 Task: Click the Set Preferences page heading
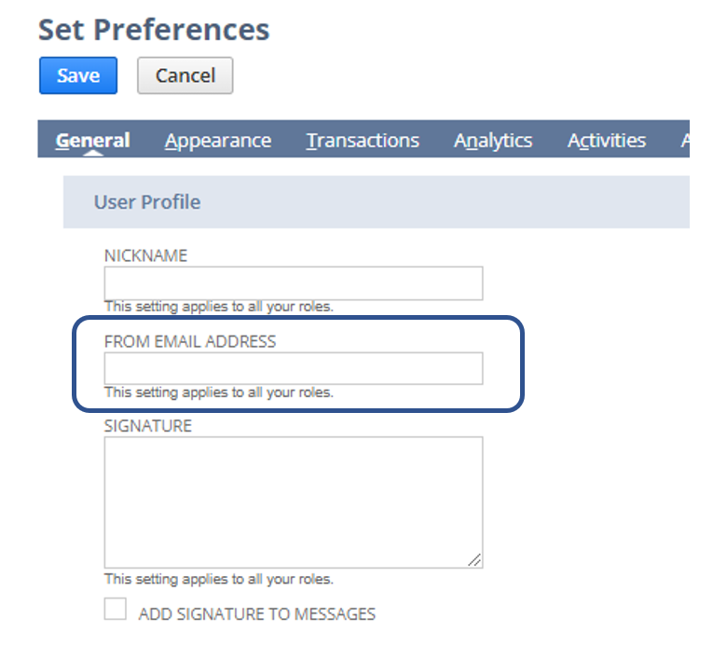tap(154, 30)
